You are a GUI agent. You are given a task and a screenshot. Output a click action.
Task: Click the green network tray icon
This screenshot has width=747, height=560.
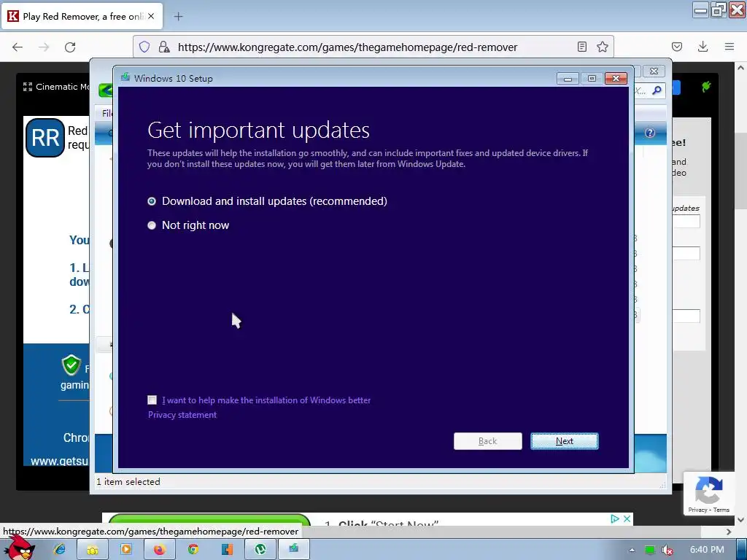tap(649, 550)
